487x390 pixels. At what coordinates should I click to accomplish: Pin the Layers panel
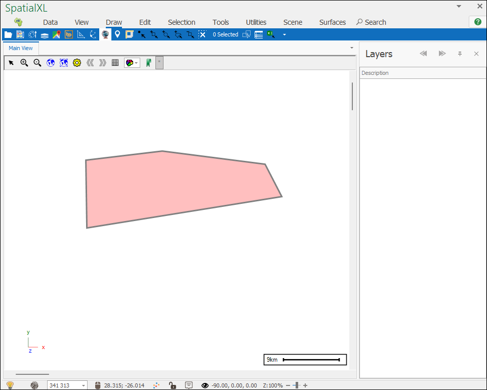pos(460,54)
